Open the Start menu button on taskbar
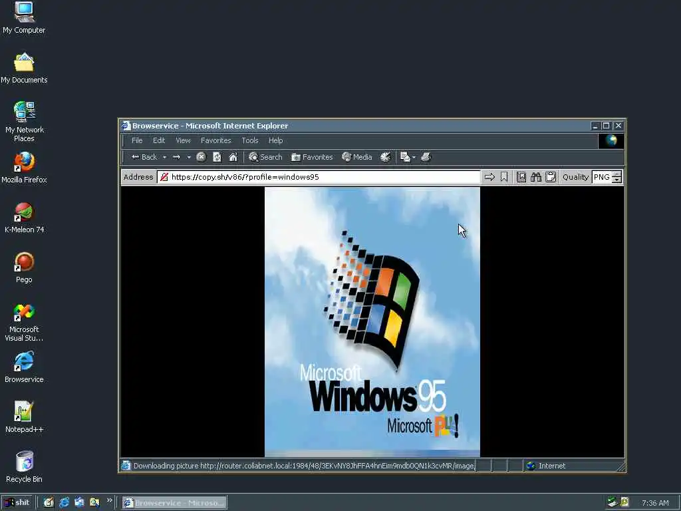The width and height of the screenshot is (681, 511). pos(17,503)
